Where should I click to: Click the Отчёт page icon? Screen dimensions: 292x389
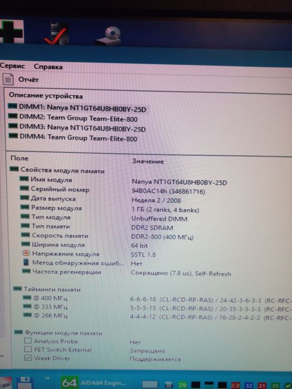[8, 79]
